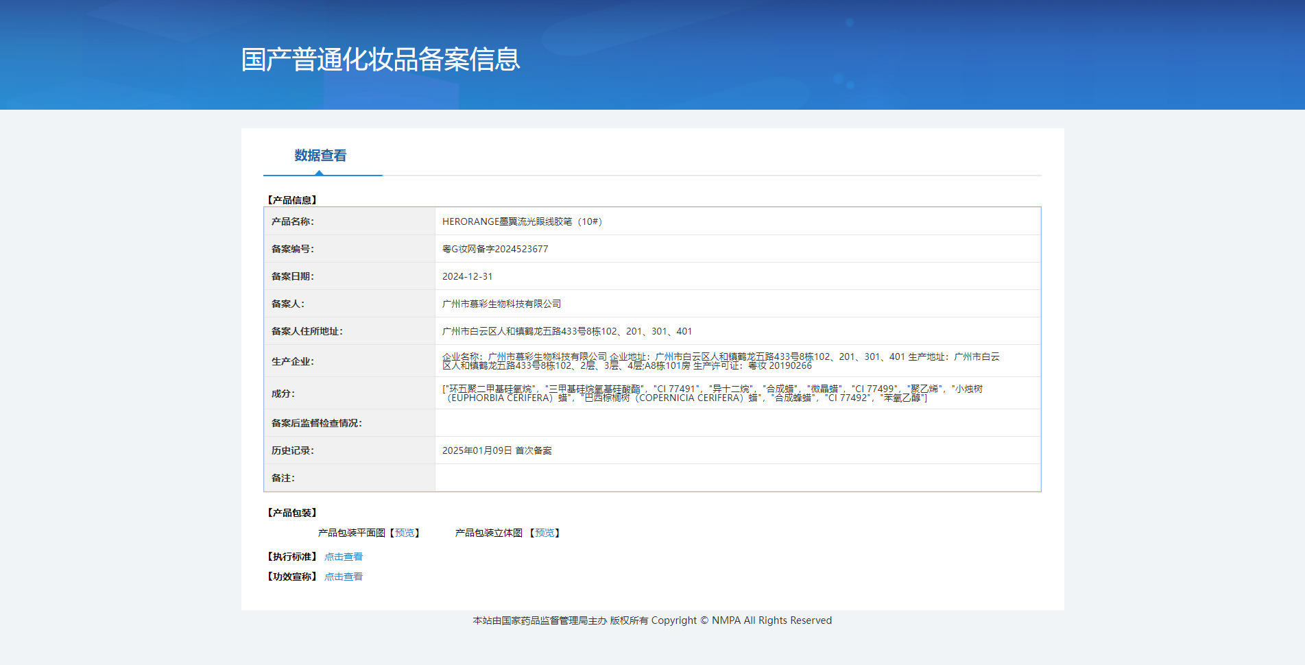Click the 历史记录 entry 2025年01月09日 首次备案

pyautogui.click(x=496, y=450)
